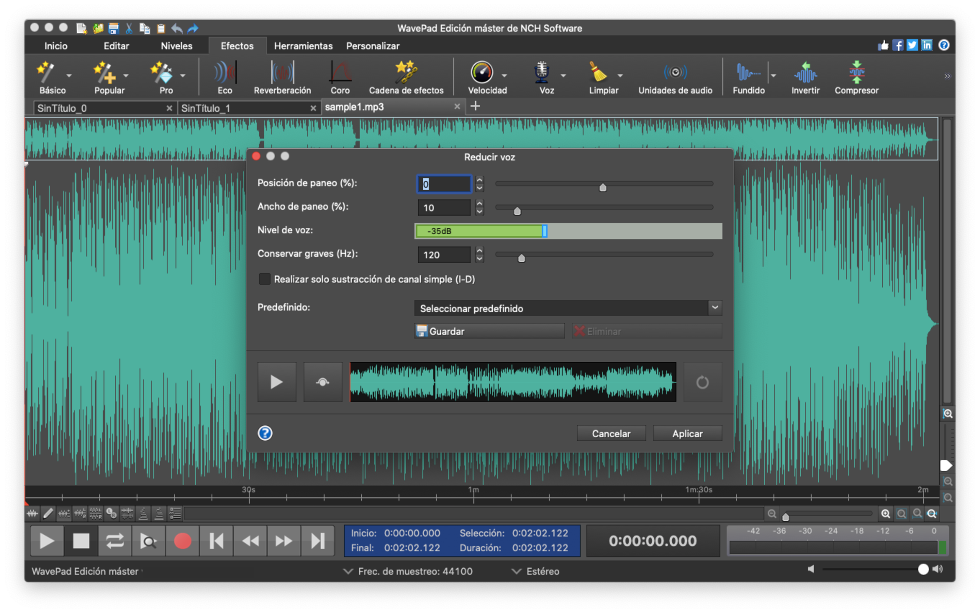Screen dimensions: 980x613
Task: Click the main volume slider knob
Action: click(923, 569)
